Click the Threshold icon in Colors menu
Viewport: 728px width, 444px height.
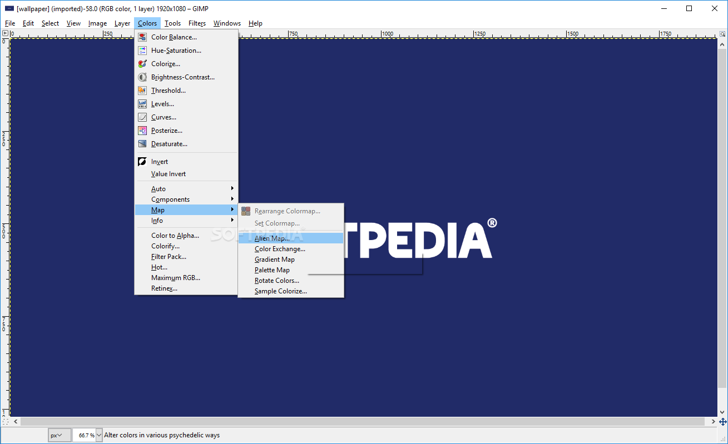142,91
